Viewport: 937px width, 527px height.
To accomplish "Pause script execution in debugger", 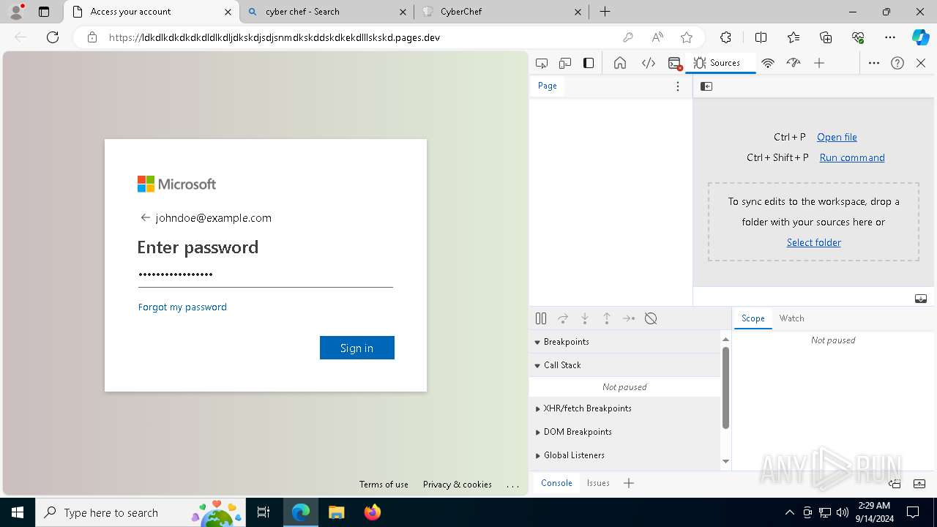I will pyautogui.click(x=541, y=318).
